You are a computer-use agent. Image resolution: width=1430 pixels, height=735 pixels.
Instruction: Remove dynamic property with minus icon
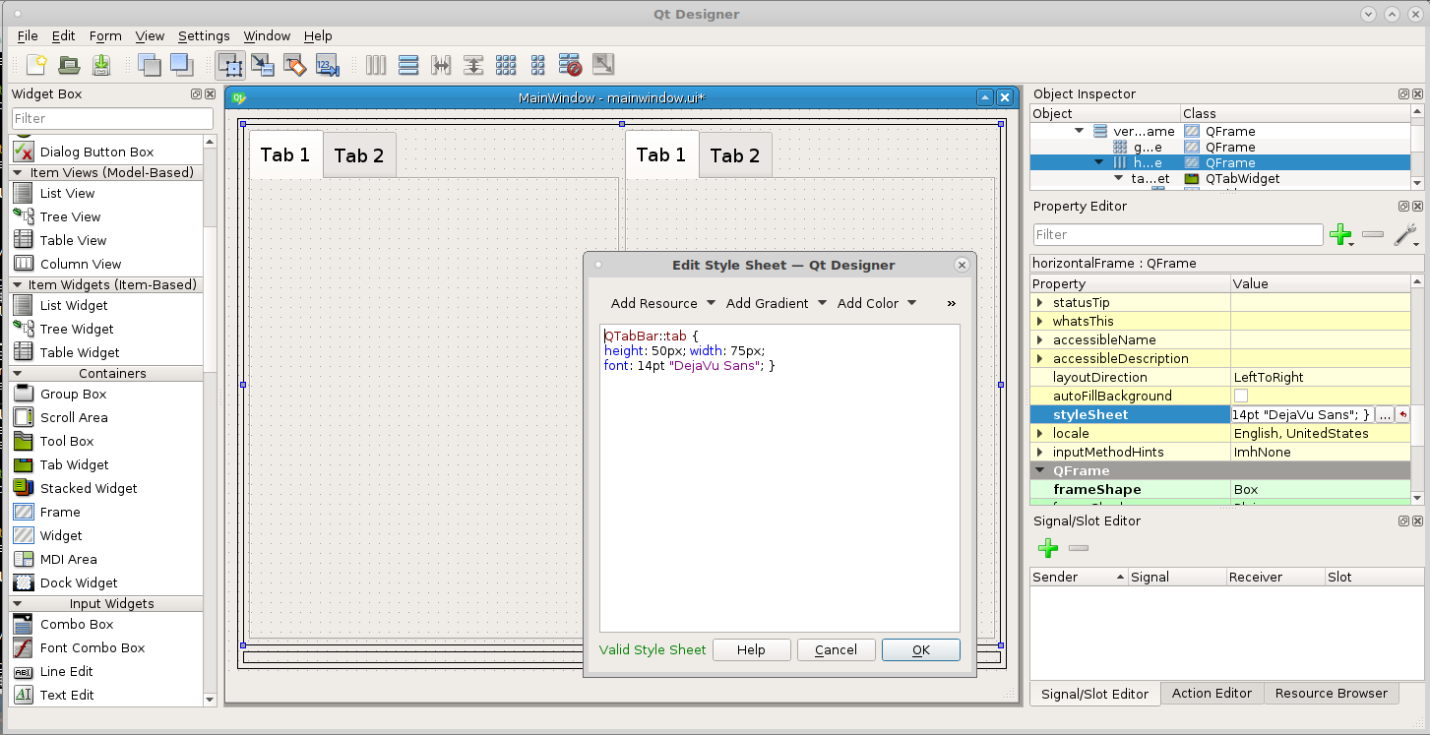[x=1374, y=234]
